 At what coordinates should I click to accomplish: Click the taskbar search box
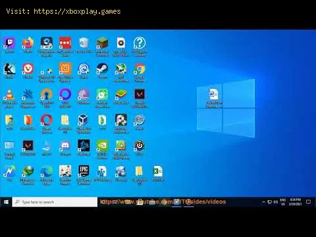tap(55, 202)
